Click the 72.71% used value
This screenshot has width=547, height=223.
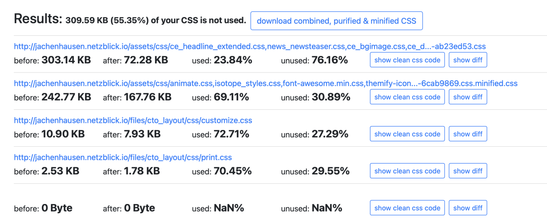pos(231,134)
